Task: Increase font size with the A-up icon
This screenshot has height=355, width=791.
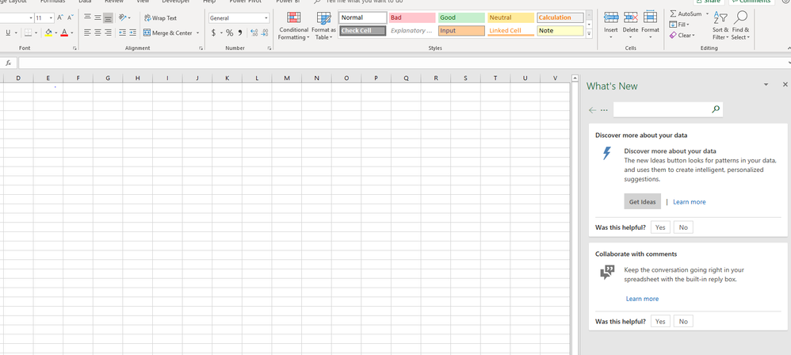Action: point(60,17)
